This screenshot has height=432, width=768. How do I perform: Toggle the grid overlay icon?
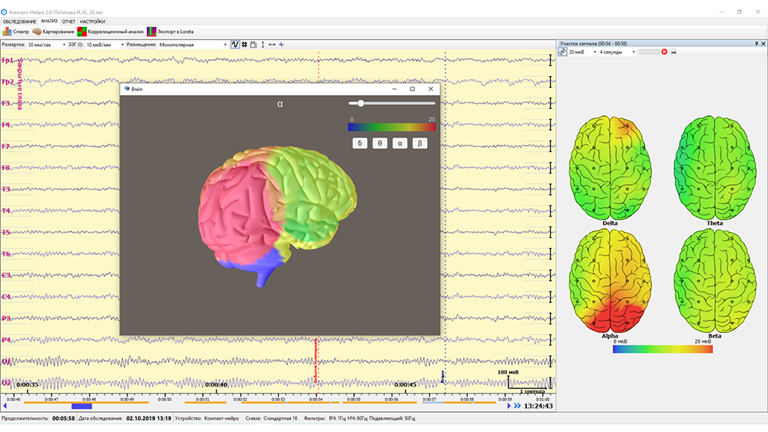[244, 45]
